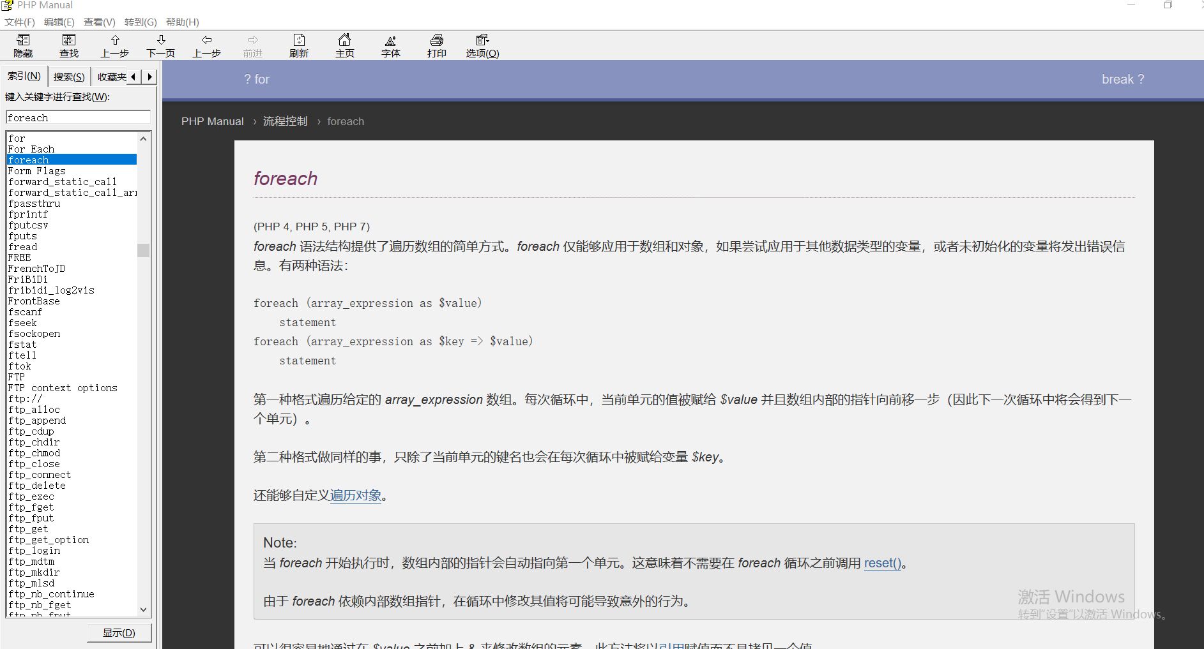Click the index list scrollbar thumb
The height and width of the screenshot is (649, 1204).
pos(143,250)
